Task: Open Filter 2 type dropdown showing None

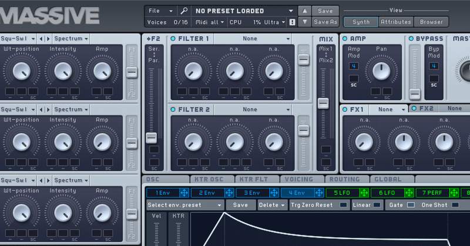Action: tap(253, 110)
